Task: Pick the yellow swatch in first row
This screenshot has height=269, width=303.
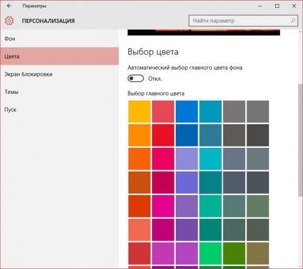Action: pos(139,111)
